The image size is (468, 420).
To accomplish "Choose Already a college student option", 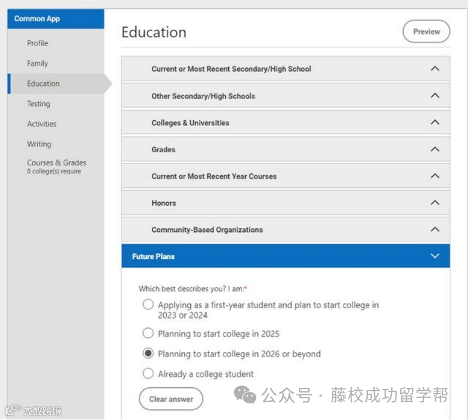I will pos(148,373).
